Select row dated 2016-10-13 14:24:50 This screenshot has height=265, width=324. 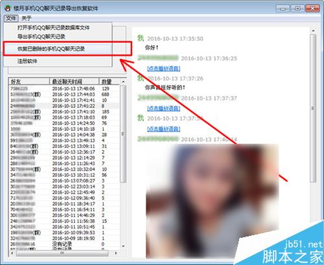[64, 123]
